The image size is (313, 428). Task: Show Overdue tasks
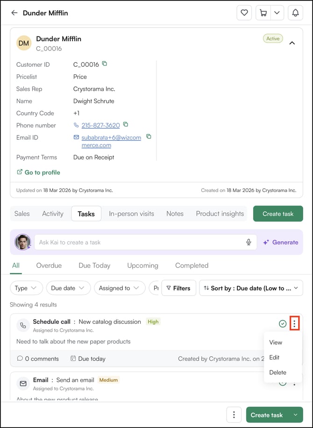49,265
